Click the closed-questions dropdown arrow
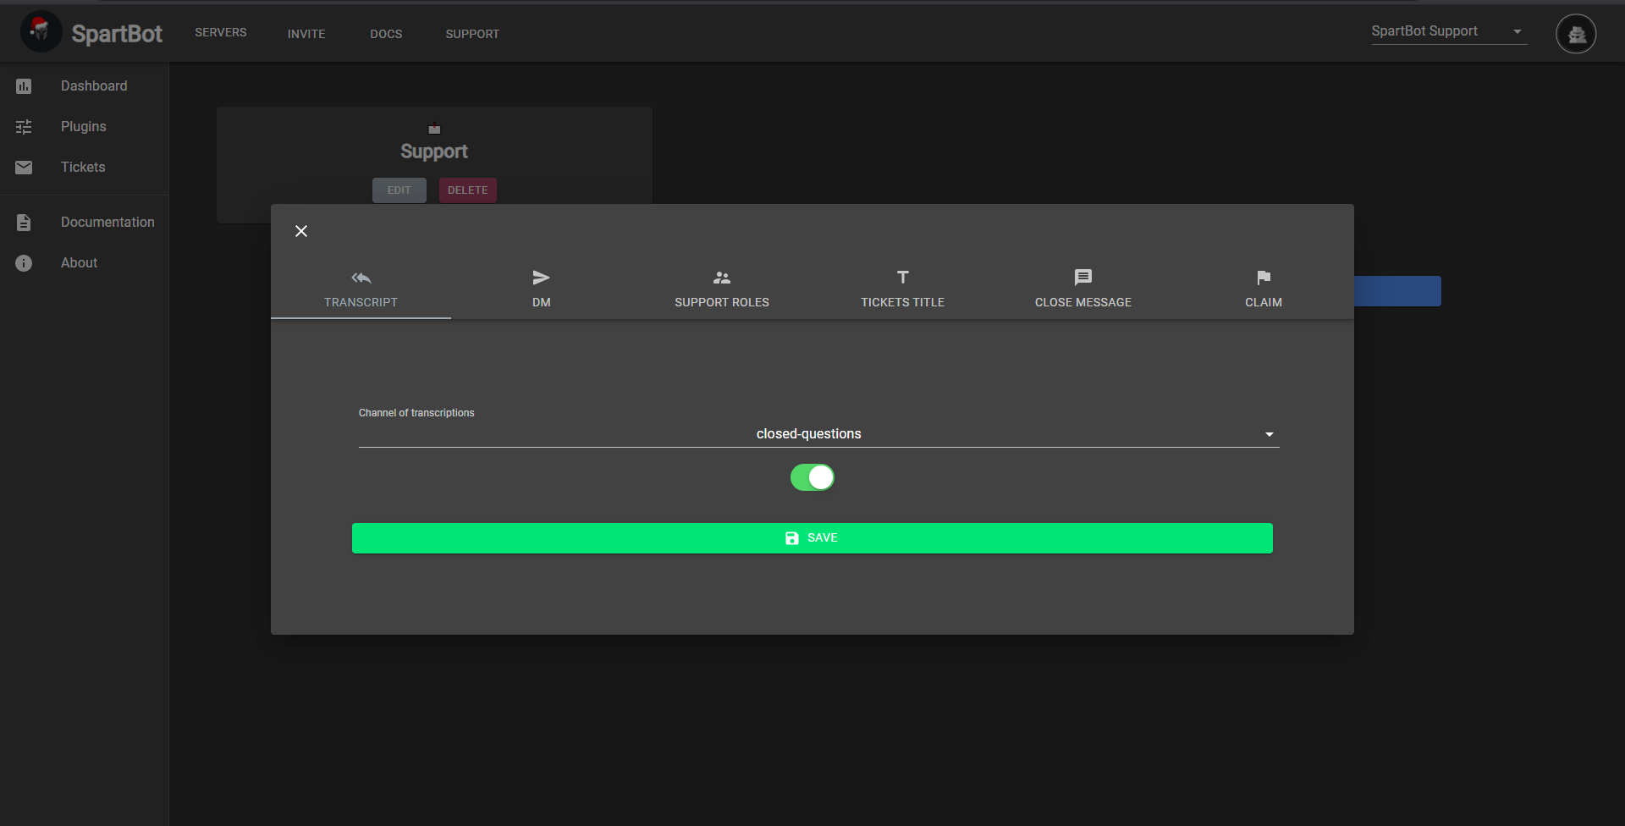This screenshot has height=826, width=1625. coord(1269,434)
